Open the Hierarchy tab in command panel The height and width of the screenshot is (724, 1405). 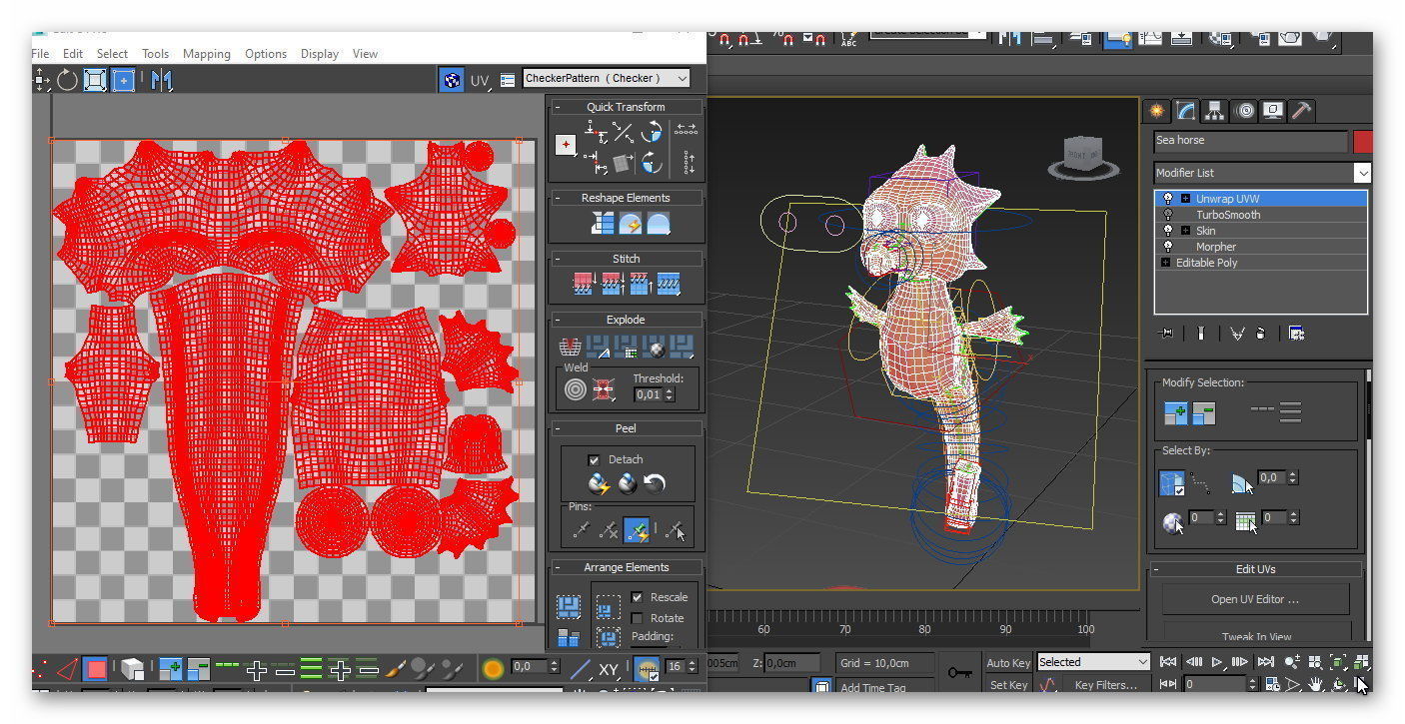[1214, 111]
